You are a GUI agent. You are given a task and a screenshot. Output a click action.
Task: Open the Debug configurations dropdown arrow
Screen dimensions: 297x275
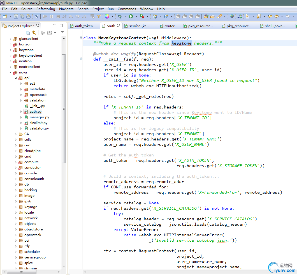[x=125, y=16]
